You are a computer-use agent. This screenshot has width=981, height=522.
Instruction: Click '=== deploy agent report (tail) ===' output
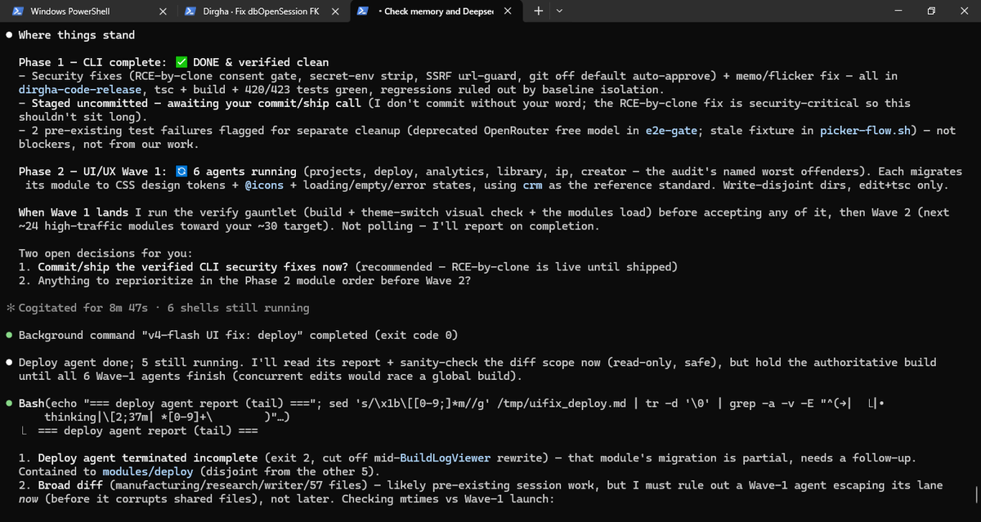click(x=147, y=431)
